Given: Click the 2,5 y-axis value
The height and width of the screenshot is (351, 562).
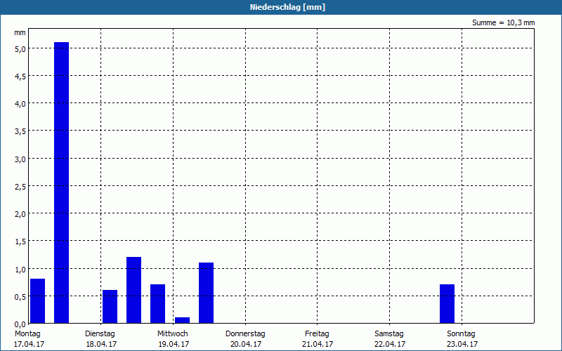Looking at the screenshot, I should 20,187.
